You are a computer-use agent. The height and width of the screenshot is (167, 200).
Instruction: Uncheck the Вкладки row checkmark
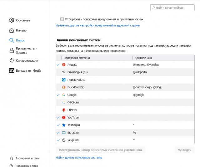click(58, 133)
